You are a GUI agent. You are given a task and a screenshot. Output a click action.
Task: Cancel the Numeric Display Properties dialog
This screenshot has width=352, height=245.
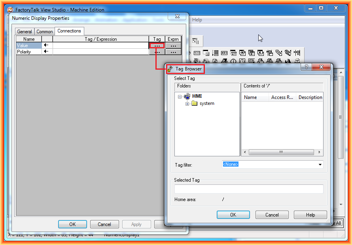(x=104, y=224)
